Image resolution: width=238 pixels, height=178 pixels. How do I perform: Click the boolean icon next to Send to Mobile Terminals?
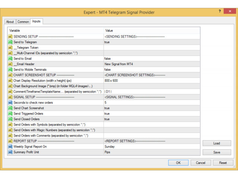coord(10,70)
